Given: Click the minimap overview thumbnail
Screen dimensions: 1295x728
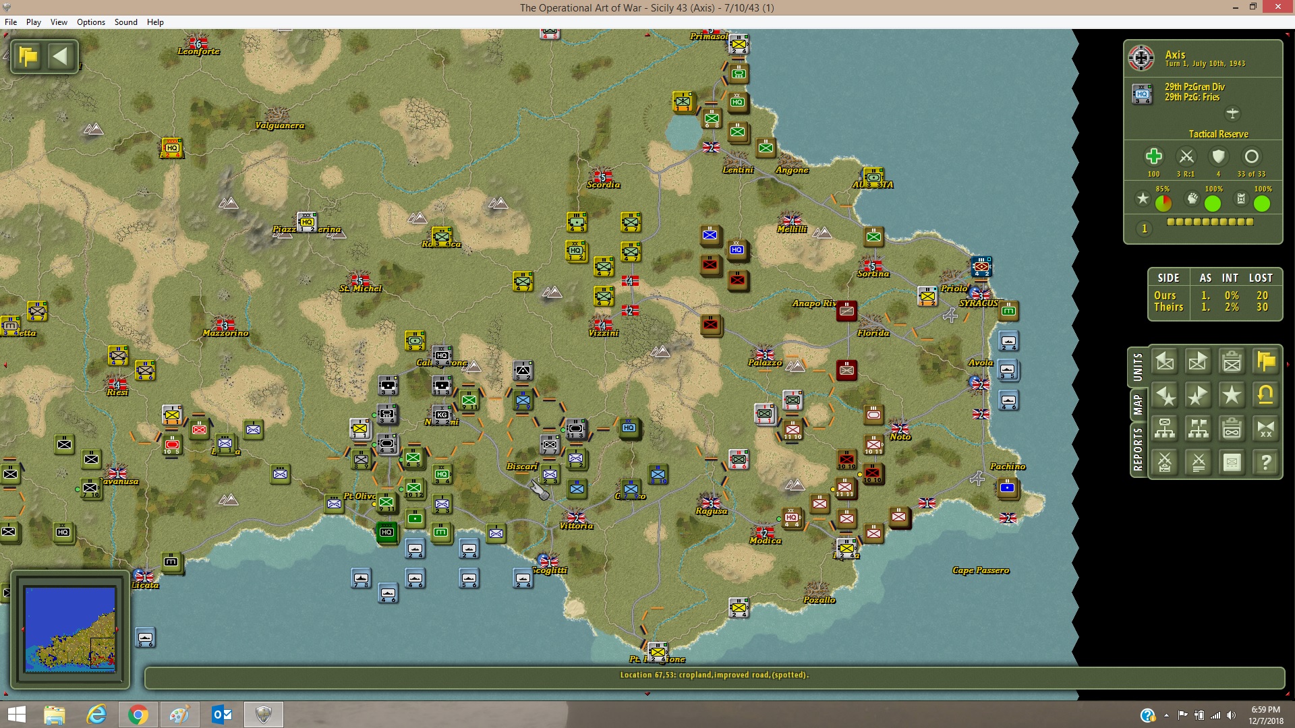Looking at the screenshot, I should (70, 629).
